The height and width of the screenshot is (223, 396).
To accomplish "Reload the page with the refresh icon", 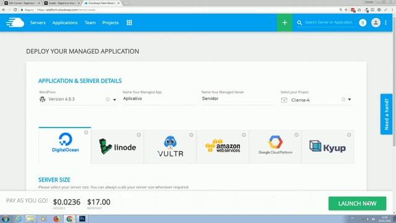I will click(x=15, y=10).
